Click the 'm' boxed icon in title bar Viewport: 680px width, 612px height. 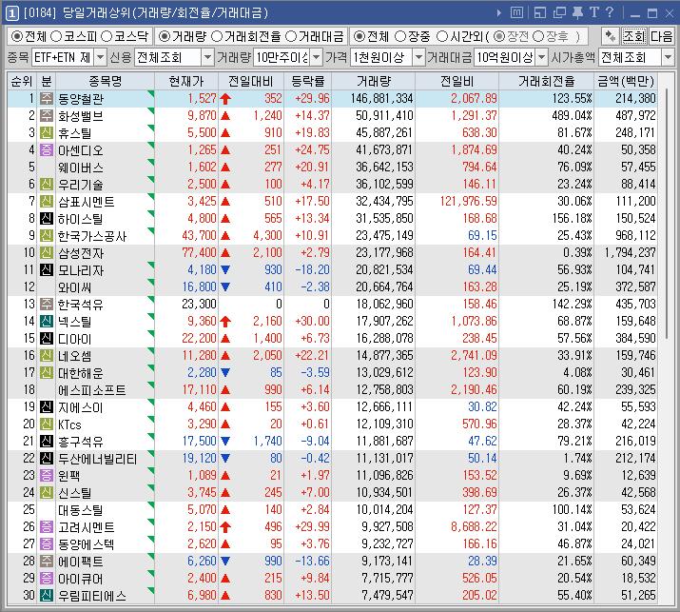pos(517,13)
